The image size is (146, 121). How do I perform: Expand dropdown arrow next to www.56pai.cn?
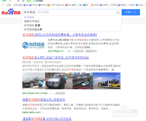tap(66, 51)
